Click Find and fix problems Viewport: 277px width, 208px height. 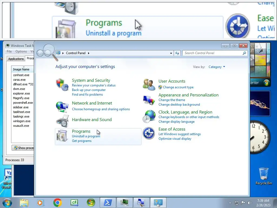click(87, 95)
